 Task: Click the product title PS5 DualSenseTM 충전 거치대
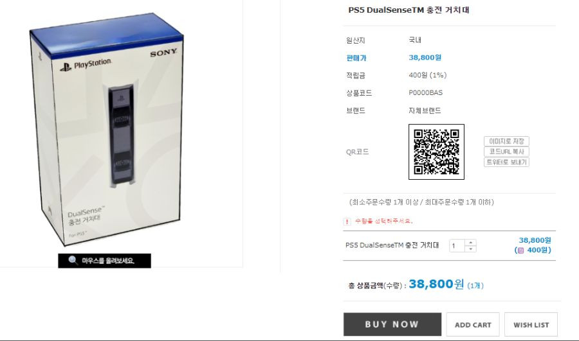click(409, 10)
